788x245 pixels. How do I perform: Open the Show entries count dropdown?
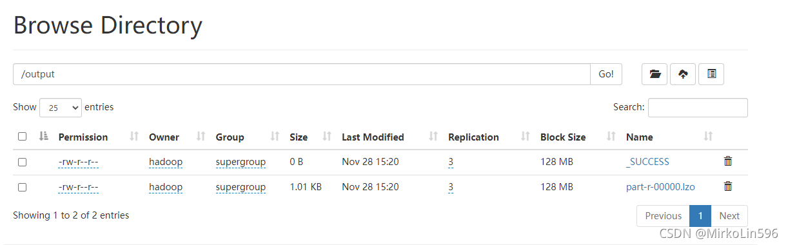[x=61, y=108]
